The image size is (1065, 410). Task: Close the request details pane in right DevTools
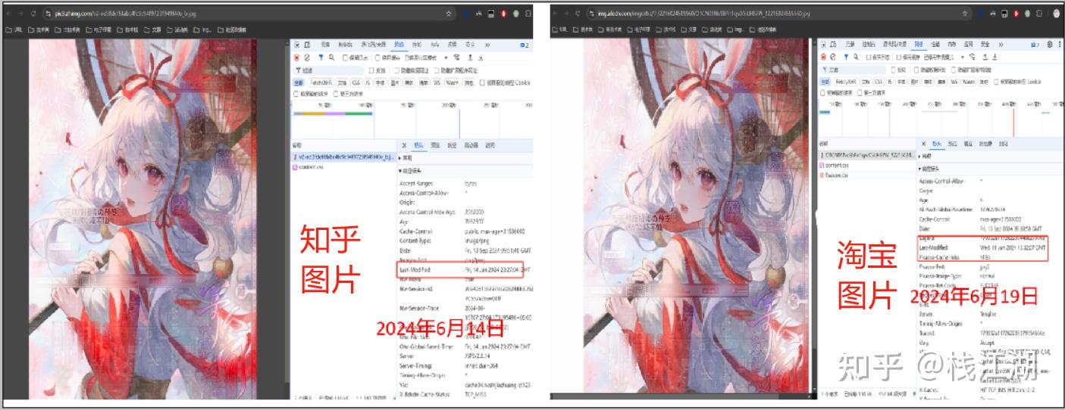923,144
